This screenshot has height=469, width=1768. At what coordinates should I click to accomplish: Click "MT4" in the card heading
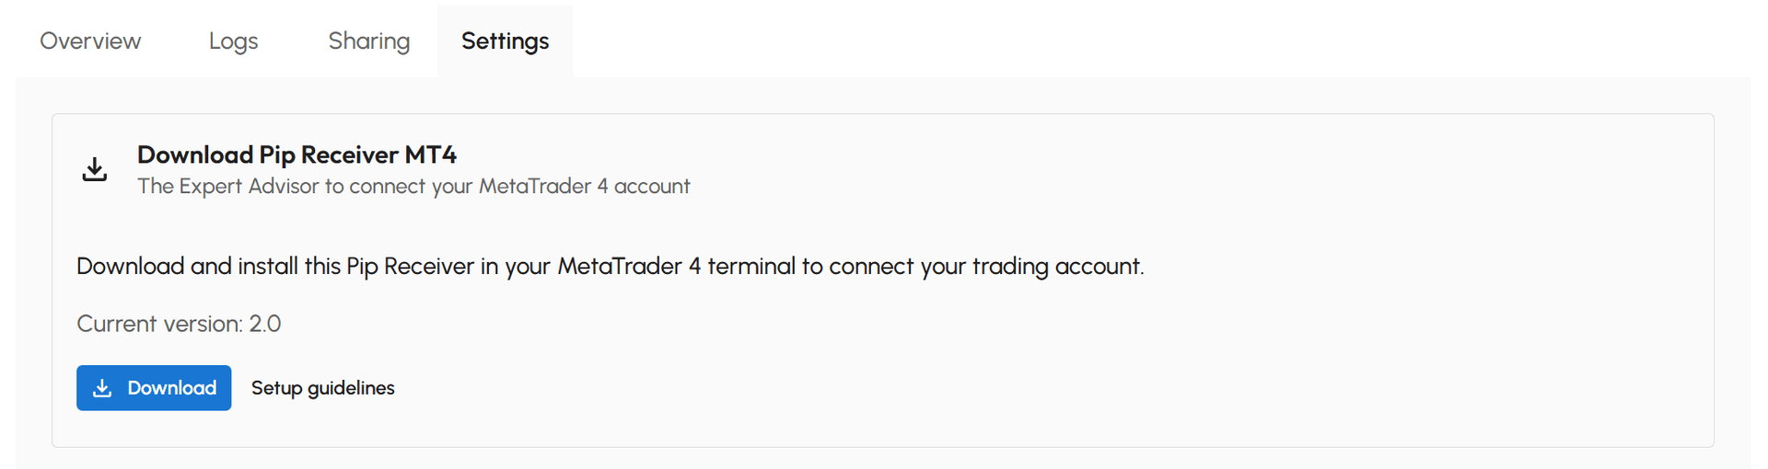pyautogui.click(x=430, y=154)
